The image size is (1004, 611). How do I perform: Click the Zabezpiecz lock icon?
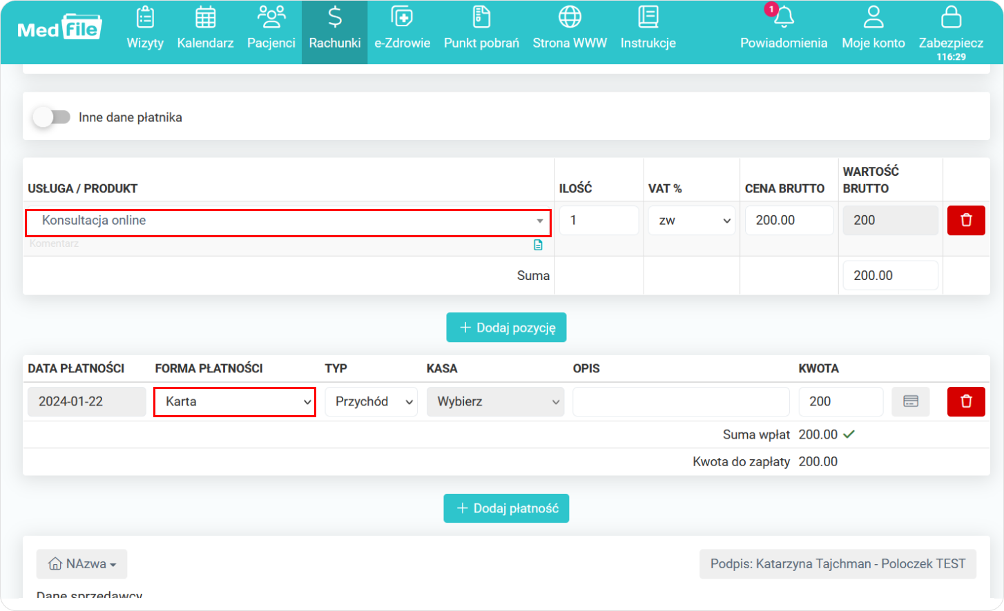coord(951,17)
